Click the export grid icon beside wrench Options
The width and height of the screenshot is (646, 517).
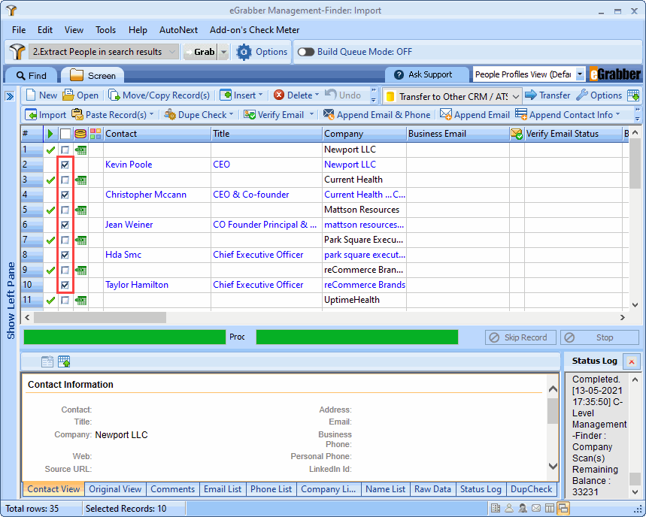633,95
